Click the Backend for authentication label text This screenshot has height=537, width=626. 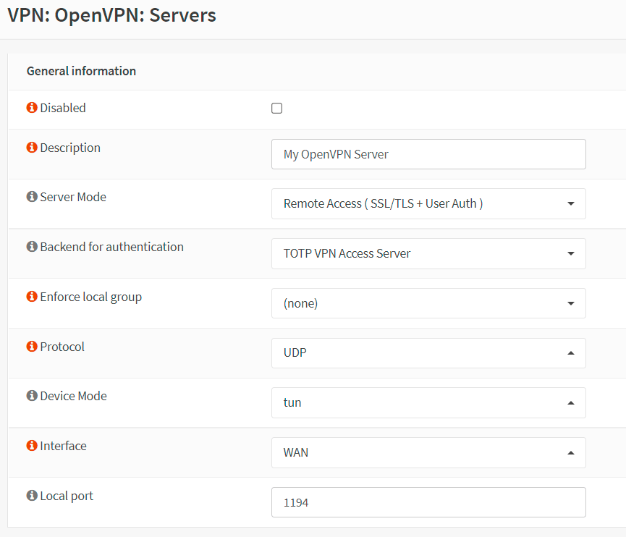coord(111,247)
